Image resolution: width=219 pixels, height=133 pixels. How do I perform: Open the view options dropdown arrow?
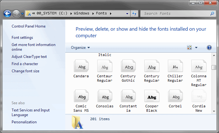point(196,48)
